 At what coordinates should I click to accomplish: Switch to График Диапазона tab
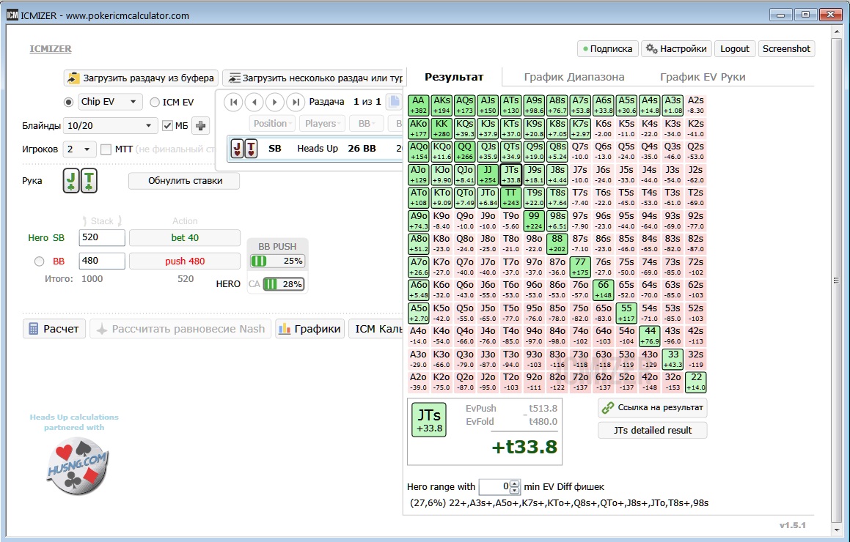click(574, 77)
